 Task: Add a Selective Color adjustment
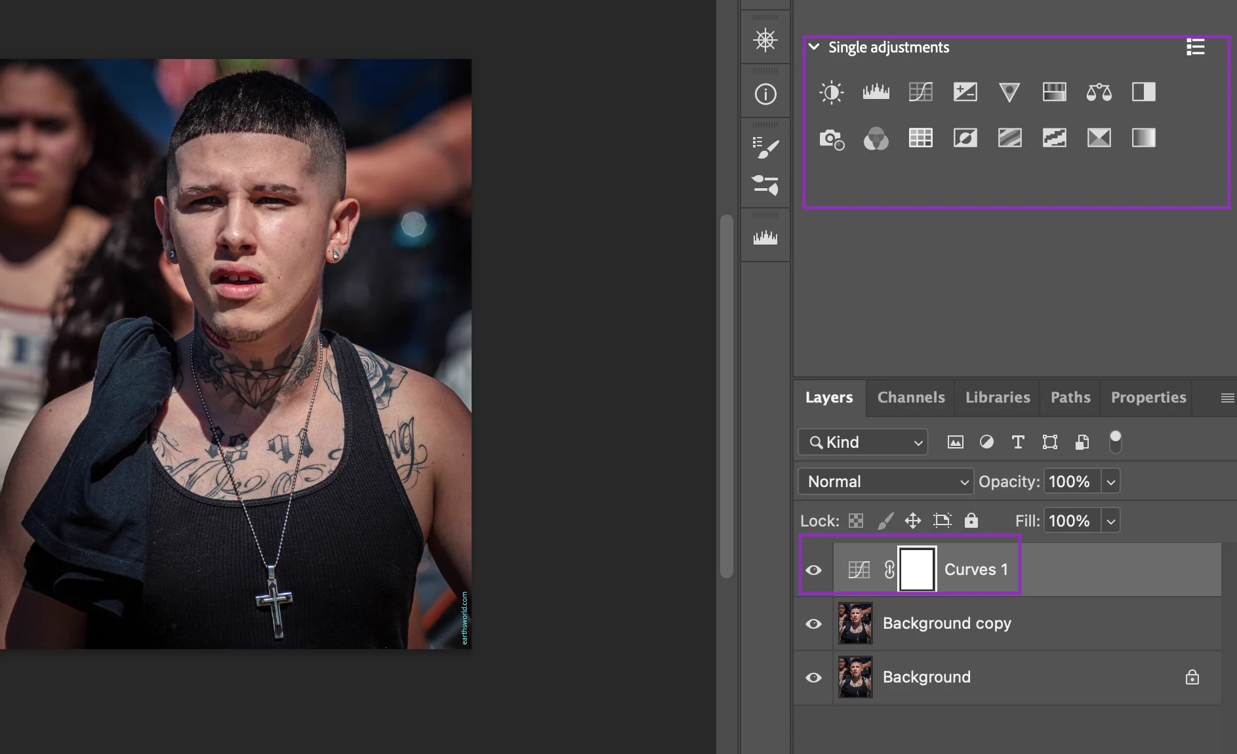[x=1099, y=138]
